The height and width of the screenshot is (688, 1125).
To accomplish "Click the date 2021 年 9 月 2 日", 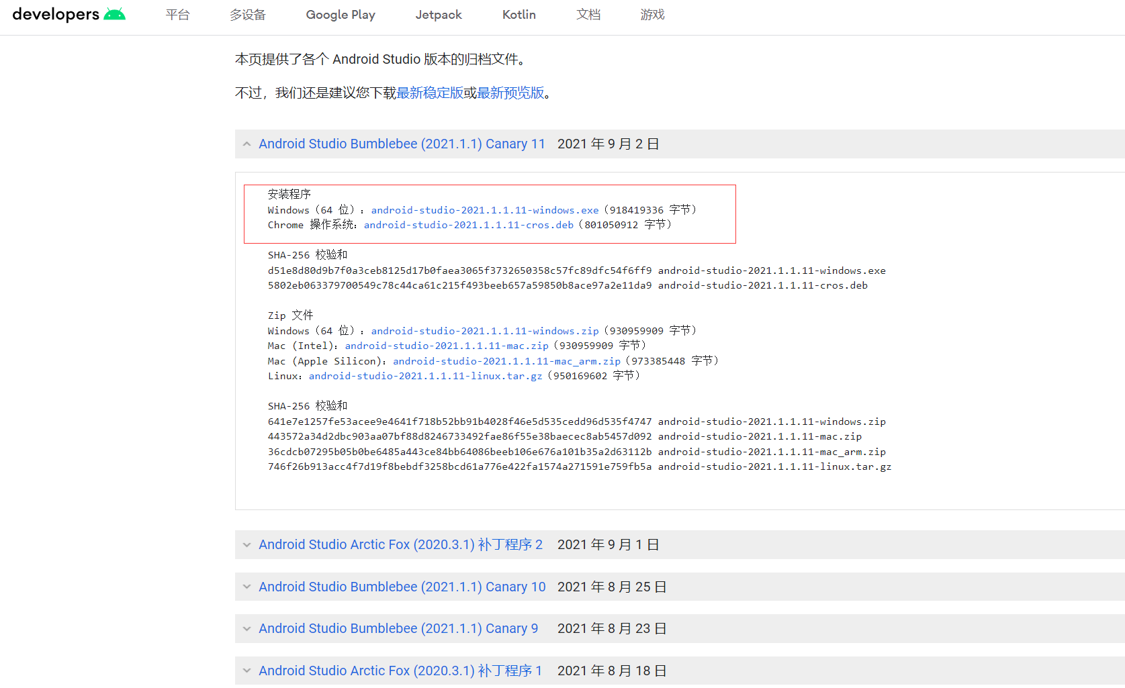I will (609, 144).
